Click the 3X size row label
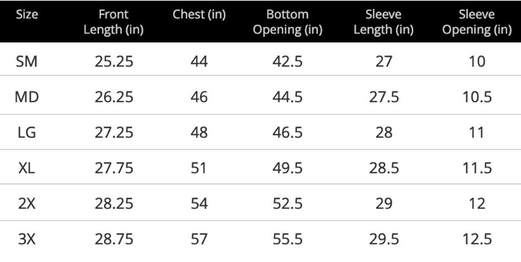Screen dimensions: 521x262 [x=27, y=239]
